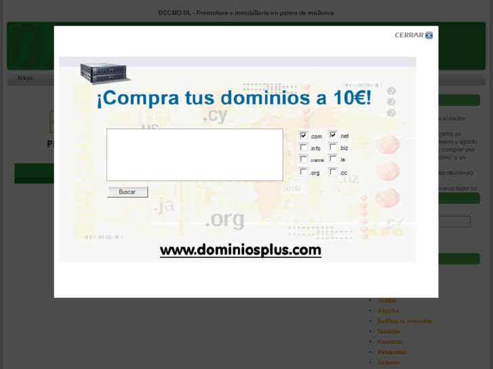Enable the .biz domain checkbox
This screenshot has width=493, height=369.
pos(333,147)
